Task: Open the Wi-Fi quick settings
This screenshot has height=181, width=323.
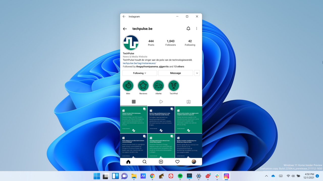Action: pyautogui.click(x=288, y=176)
